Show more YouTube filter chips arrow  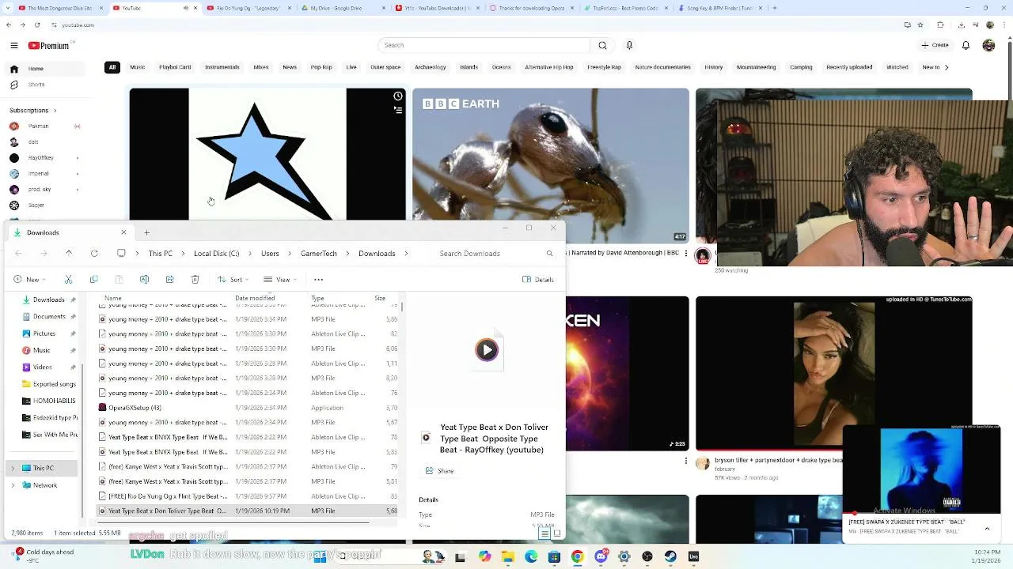(x=947, y=67)
